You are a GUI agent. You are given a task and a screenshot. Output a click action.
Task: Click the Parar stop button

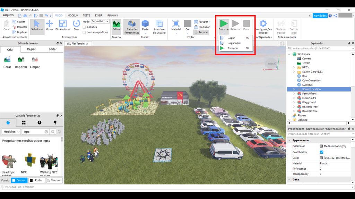pyautogui.click(x=246, y=26)
